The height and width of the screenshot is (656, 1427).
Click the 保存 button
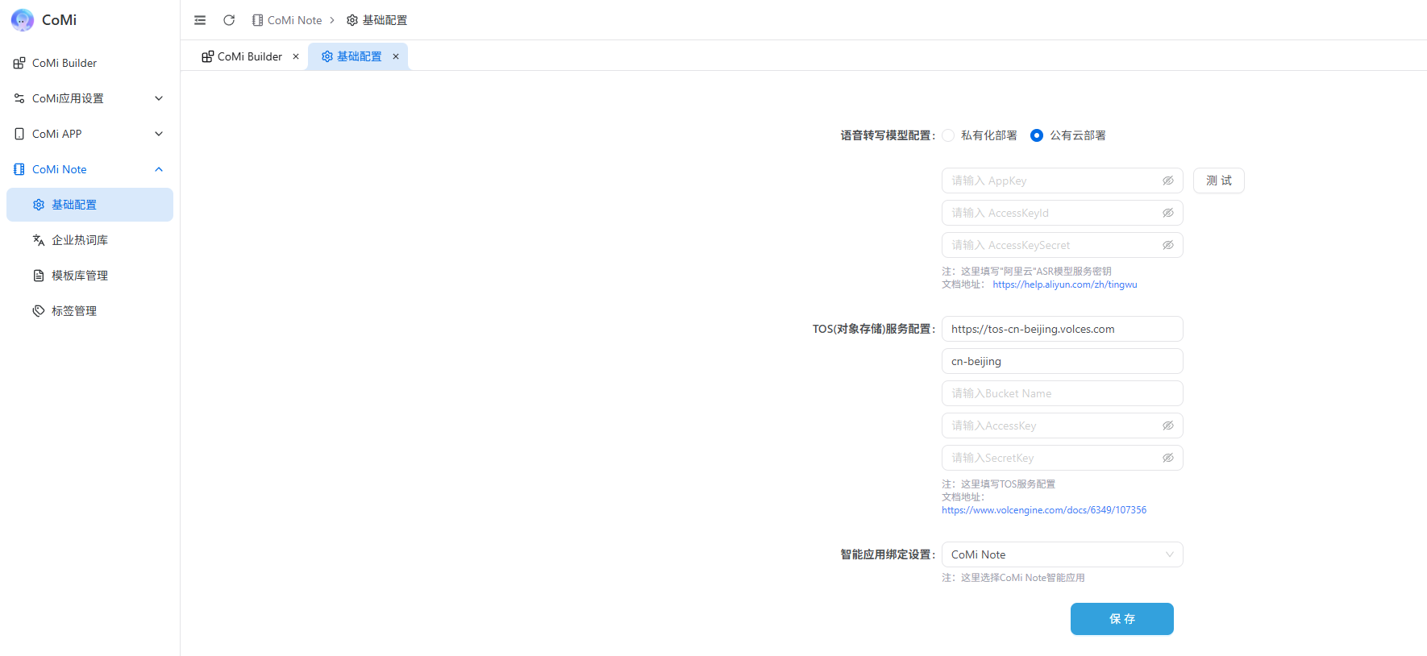point(1121,619)
